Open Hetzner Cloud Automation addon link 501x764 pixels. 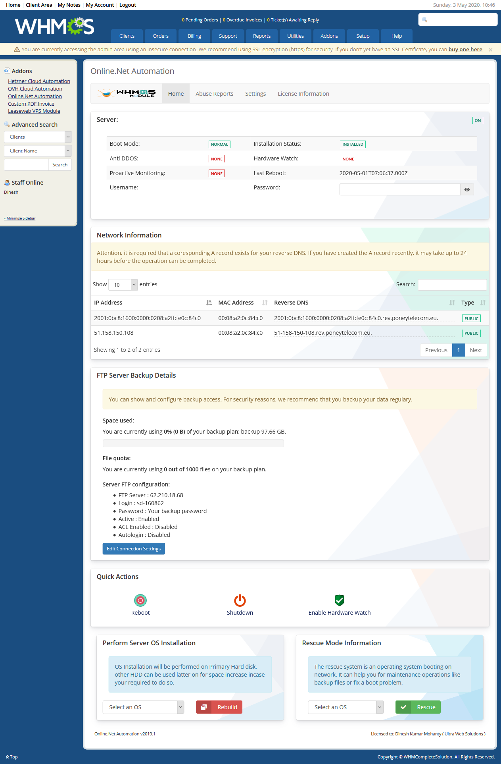coord(39,81)
